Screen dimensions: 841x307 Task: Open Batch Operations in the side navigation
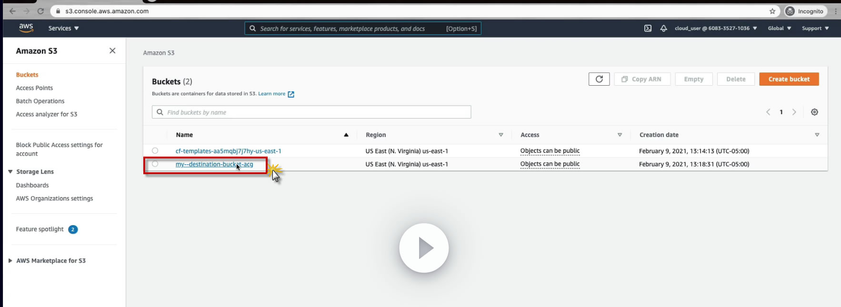[x=40, y=101]
